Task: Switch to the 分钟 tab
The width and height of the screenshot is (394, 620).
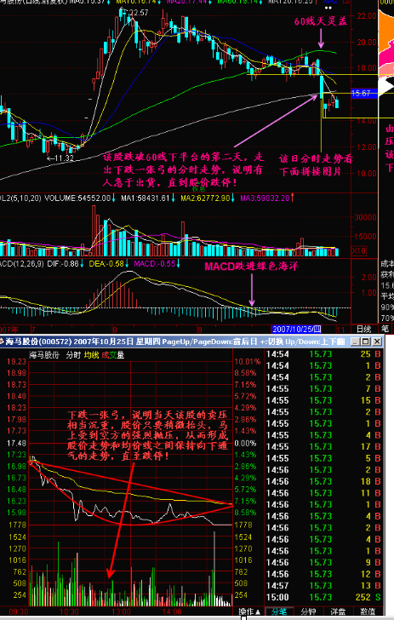Action: pyautogui.click(x=309, y=611)
